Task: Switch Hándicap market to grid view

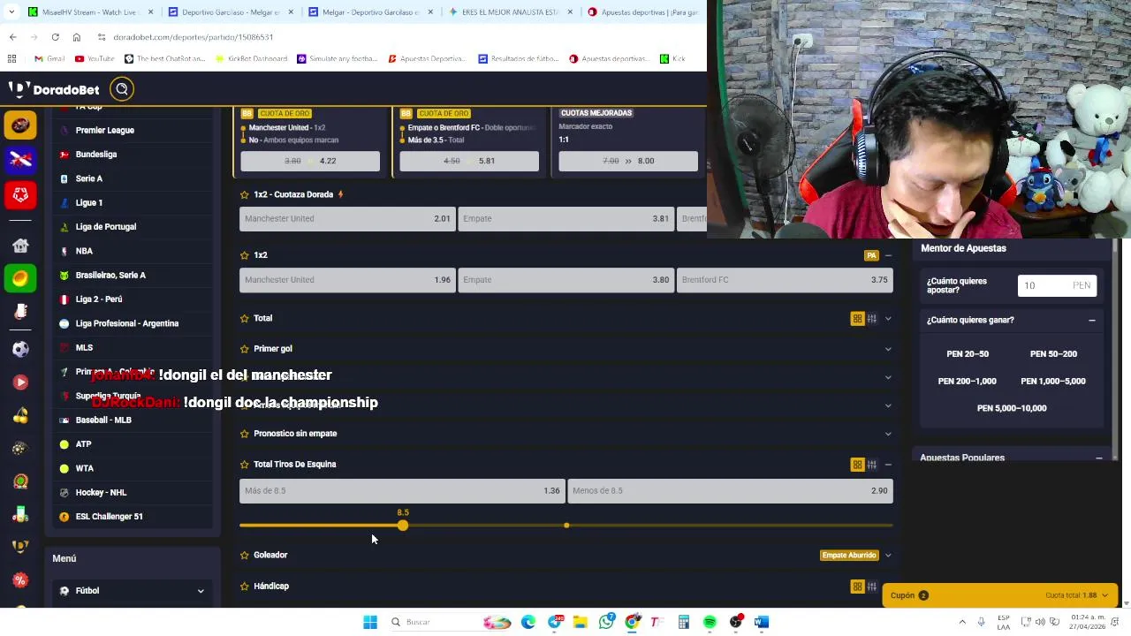Action: [x=857, y=587]
